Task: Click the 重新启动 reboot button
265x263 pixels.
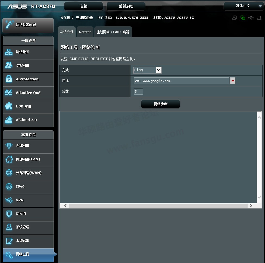Action: pyautogui.click(x=126, y=6)
